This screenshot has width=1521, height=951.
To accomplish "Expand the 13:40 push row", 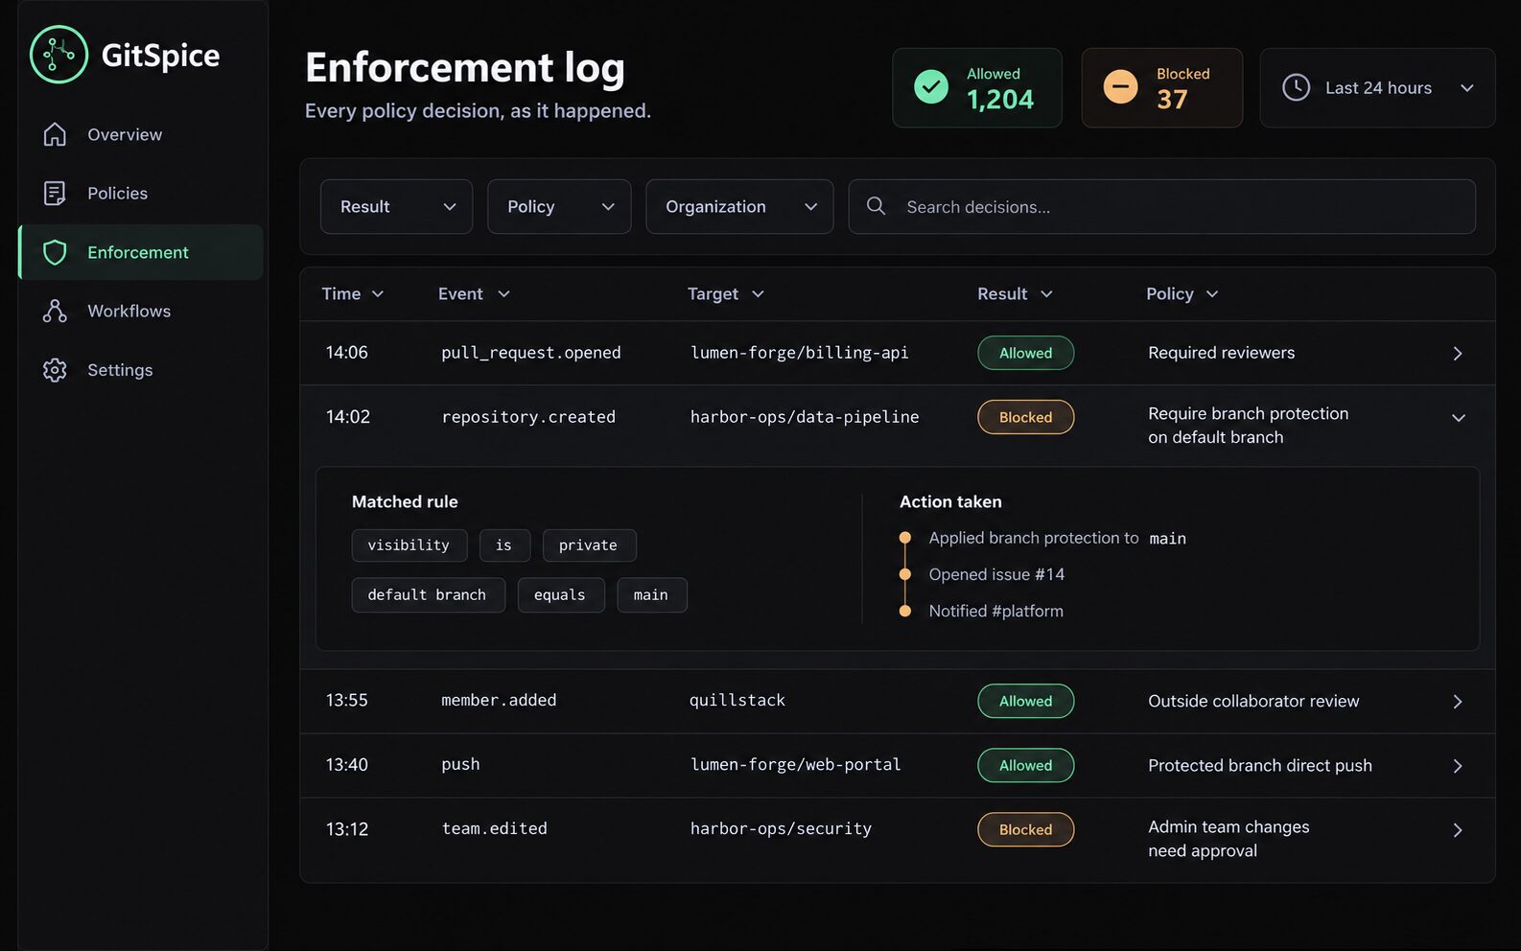I will 1458,765.
